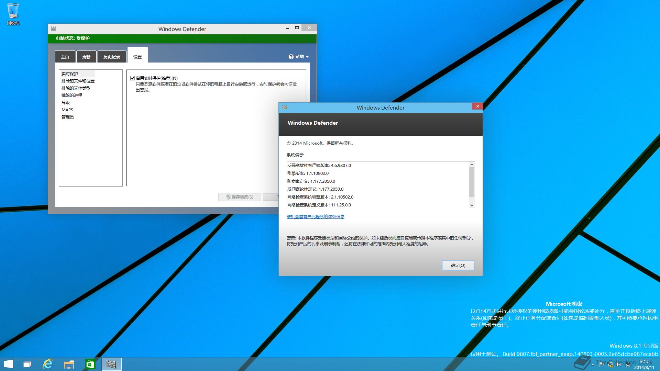The height and width of the screenshot is (371, 660).
Task: Maximize the main Windows Defender window
Action: click(x=297, y=28)
